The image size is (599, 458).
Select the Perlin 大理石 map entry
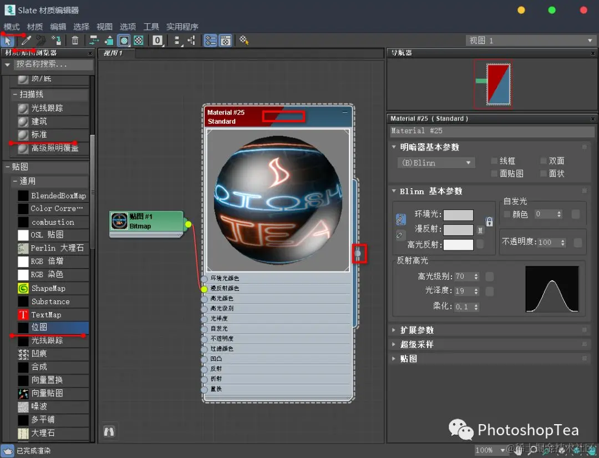[x=53, y=248]
